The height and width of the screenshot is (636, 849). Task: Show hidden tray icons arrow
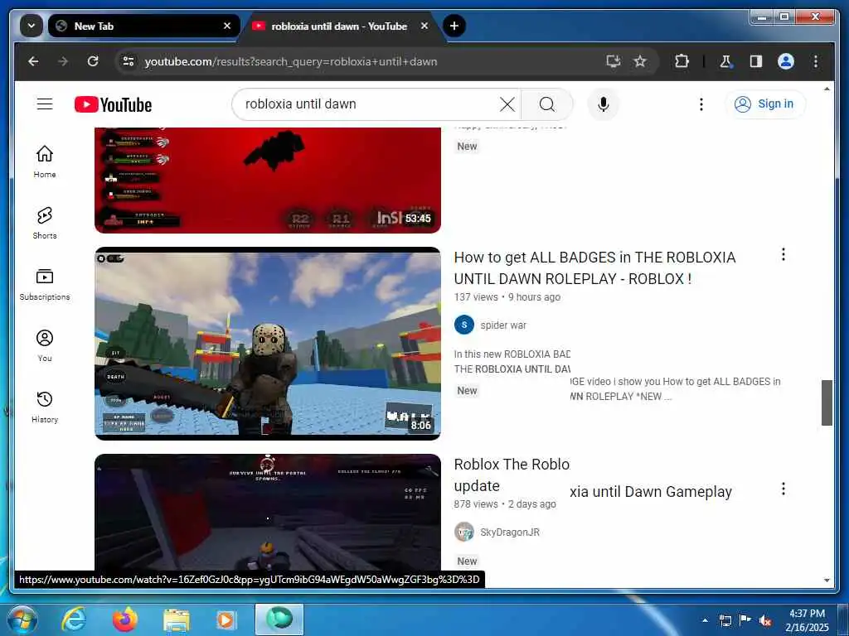pos(705,620)
